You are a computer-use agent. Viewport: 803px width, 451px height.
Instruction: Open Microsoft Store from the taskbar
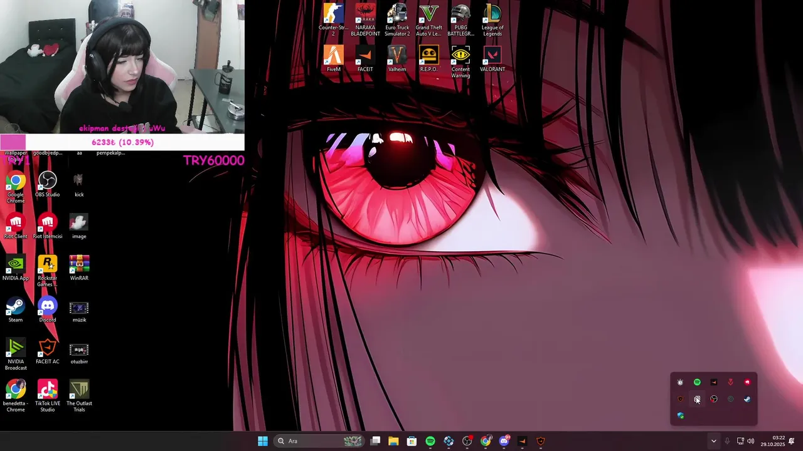click(x=412, y=441)
